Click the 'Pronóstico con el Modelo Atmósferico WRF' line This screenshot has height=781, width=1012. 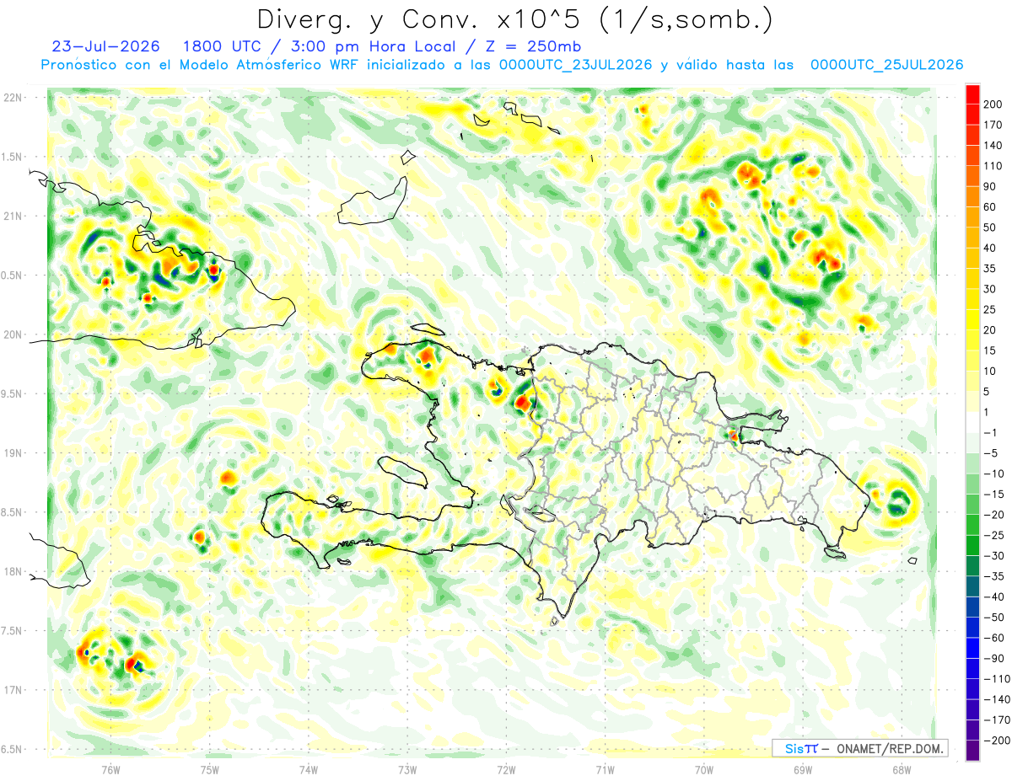point(200,65)
